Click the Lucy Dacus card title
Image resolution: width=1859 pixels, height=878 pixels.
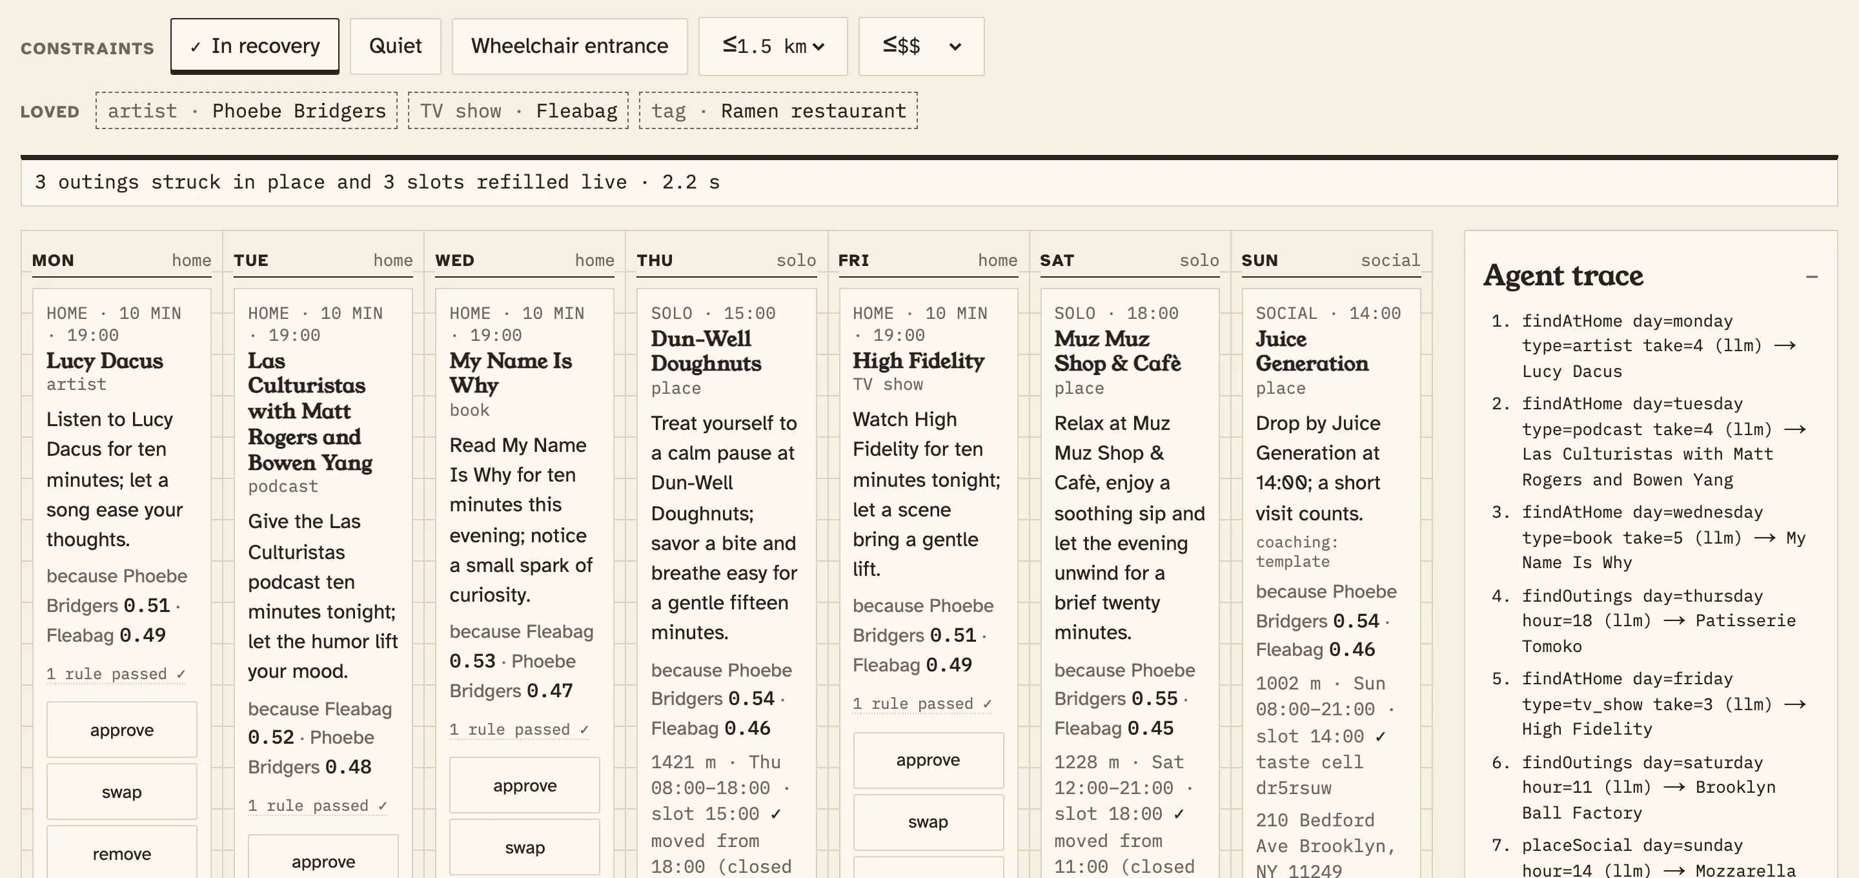(x=105, y=360)
